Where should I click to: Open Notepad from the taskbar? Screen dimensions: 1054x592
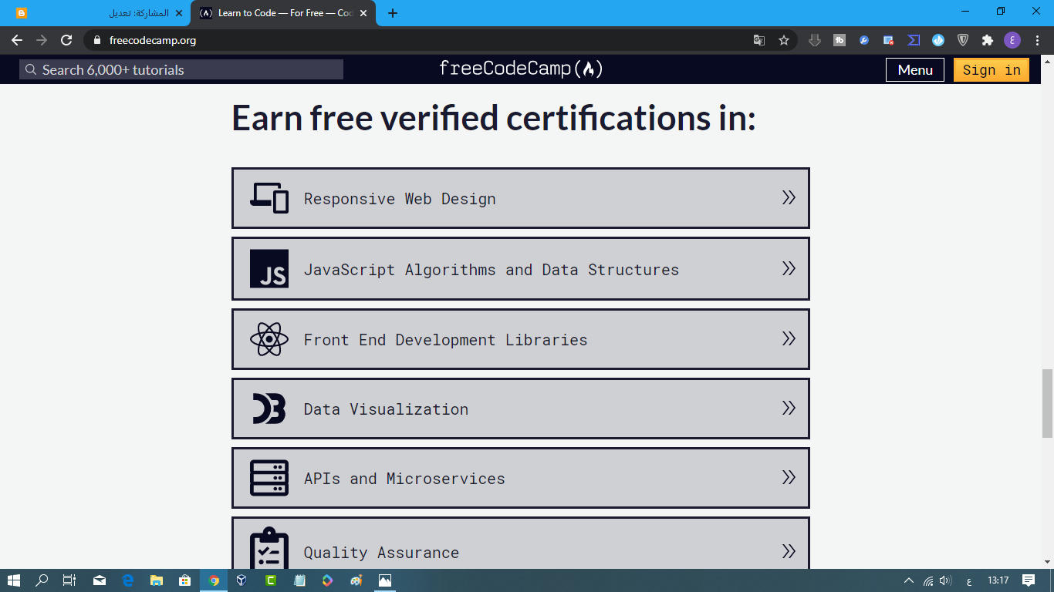299,580
